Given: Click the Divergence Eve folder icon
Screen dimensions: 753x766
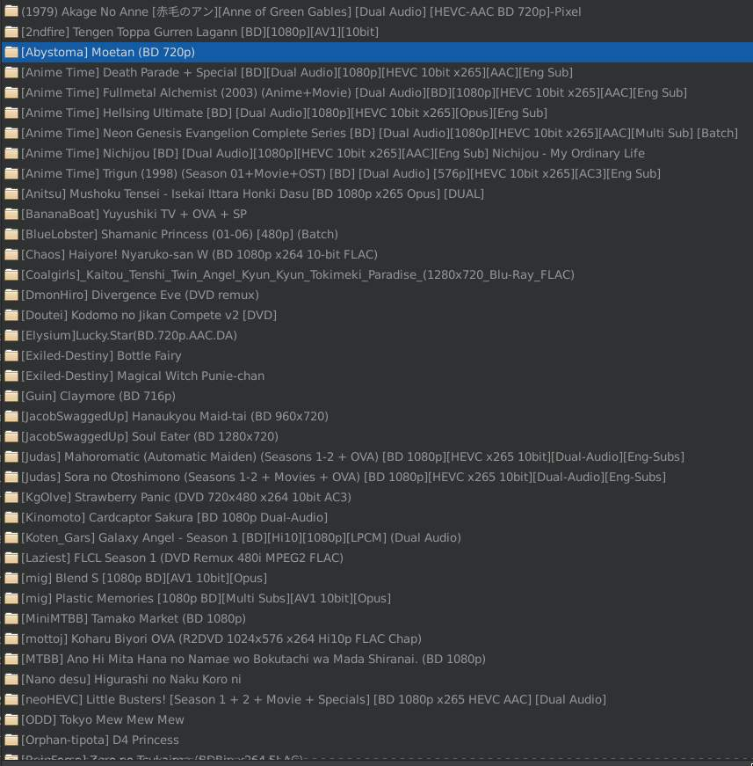Looking at the screenshot, I should pyautogui.click(x=11, y=295).
